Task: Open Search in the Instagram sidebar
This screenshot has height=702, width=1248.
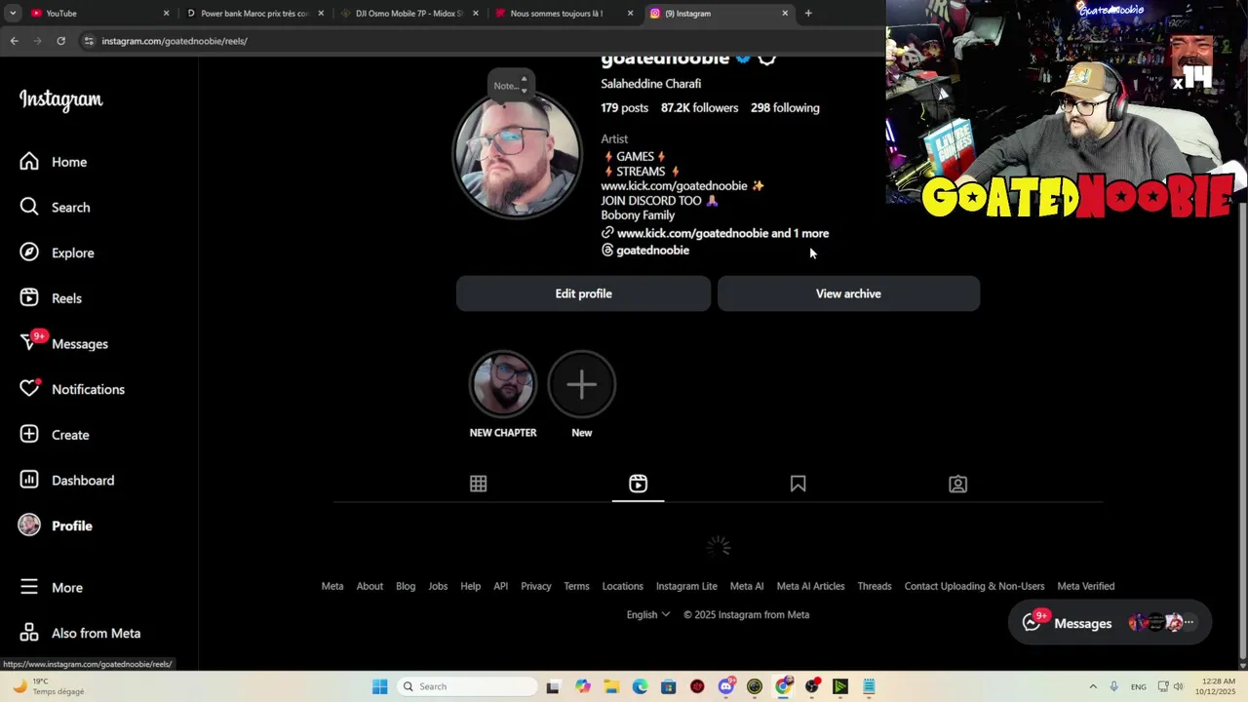Action: click(56, 207)
